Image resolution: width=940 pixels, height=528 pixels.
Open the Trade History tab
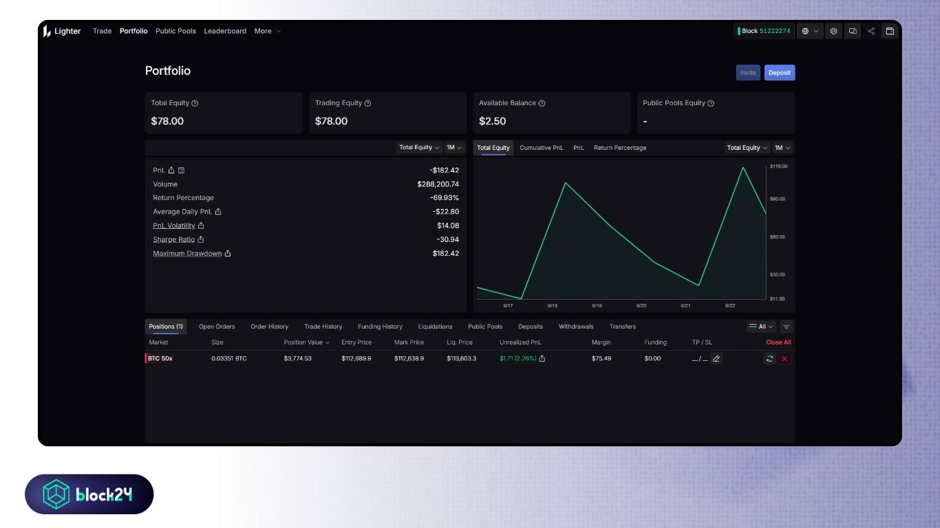(x=323, y=327)
